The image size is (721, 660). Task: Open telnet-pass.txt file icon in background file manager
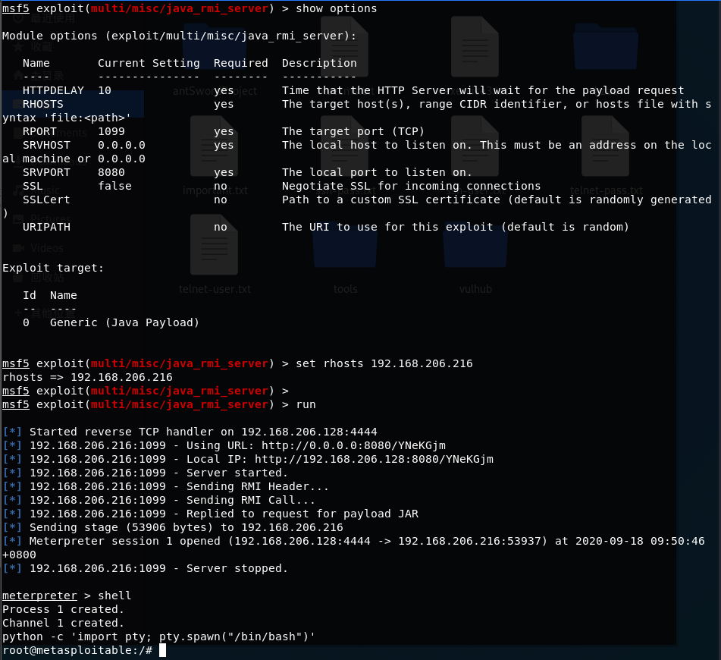click(x=605, y=146)
